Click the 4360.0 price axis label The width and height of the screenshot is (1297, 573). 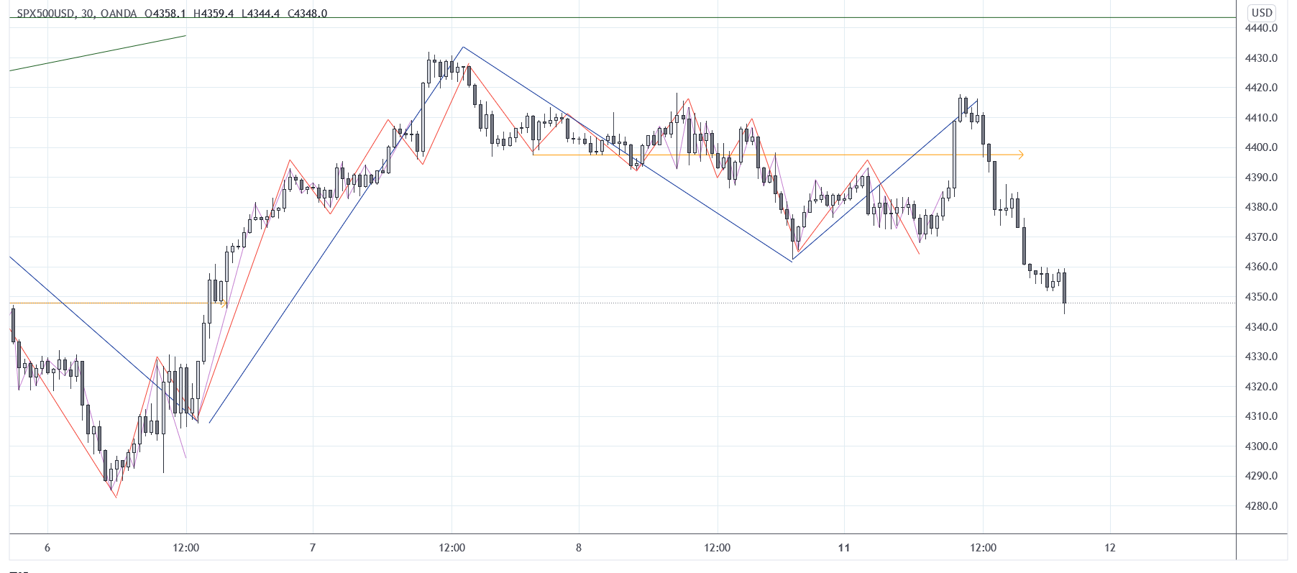pyautogui.click(x=1261, y=267)
